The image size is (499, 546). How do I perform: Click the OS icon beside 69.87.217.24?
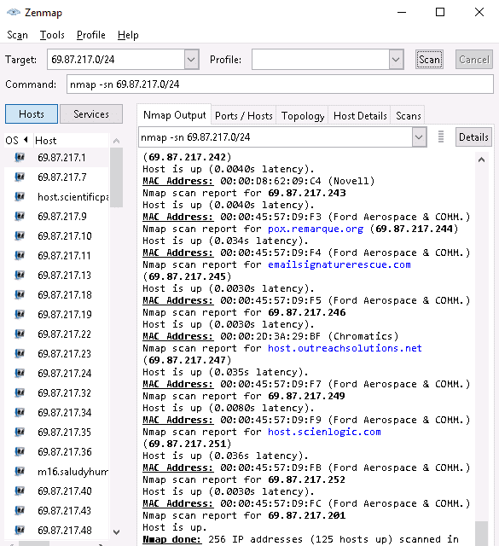pyautogui.click(x=20, y=374)
